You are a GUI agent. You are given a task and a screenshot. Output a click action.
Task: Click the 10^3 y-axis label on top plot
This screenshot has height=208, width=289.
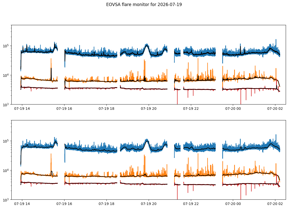click(6, 105)
